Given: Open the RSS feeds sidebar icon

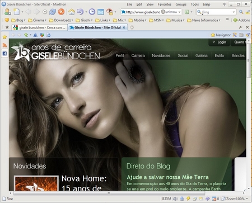Looking at the screenshot, I should point(4,45).
